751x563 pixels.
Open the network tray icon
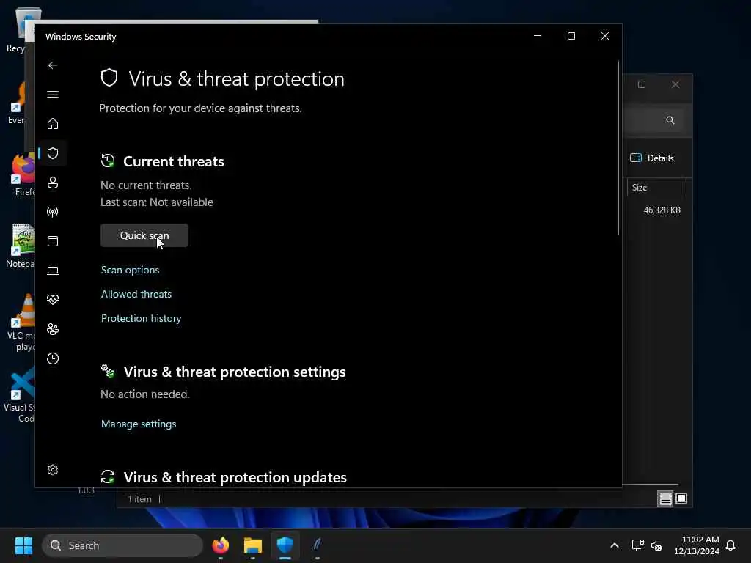point(637,545)
